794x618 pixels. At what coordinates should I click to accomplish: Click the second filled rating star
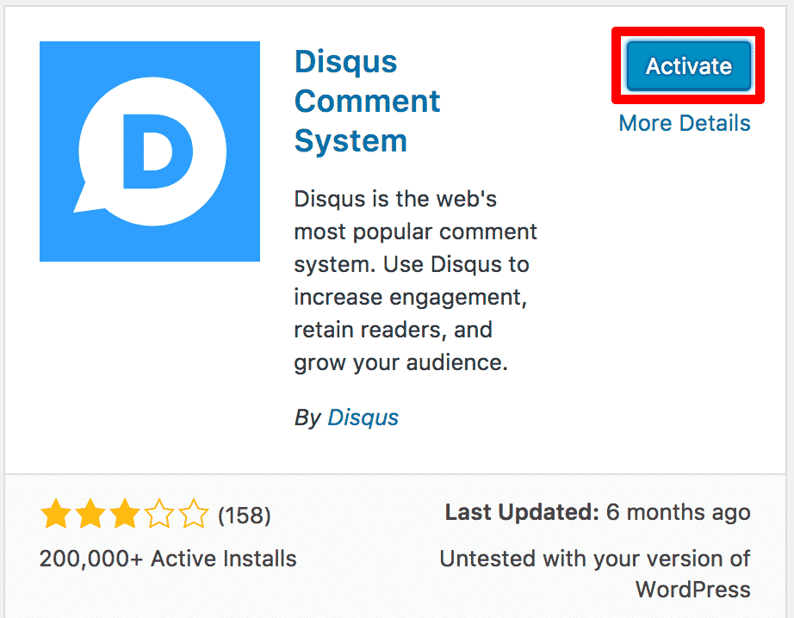tap(90, 514)
